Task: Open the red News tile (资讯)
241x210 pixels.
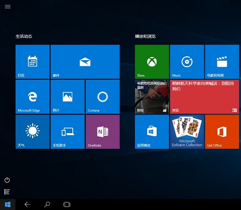Action: pyautogui.click(x=204, y=97)
